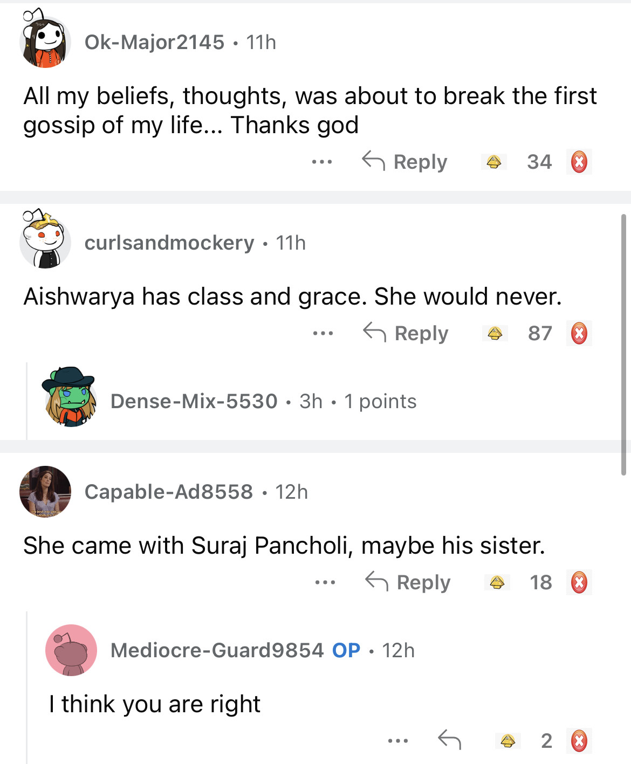
Task: Downvote curlsandmockery's comment
Action: [x=579, y=333]
